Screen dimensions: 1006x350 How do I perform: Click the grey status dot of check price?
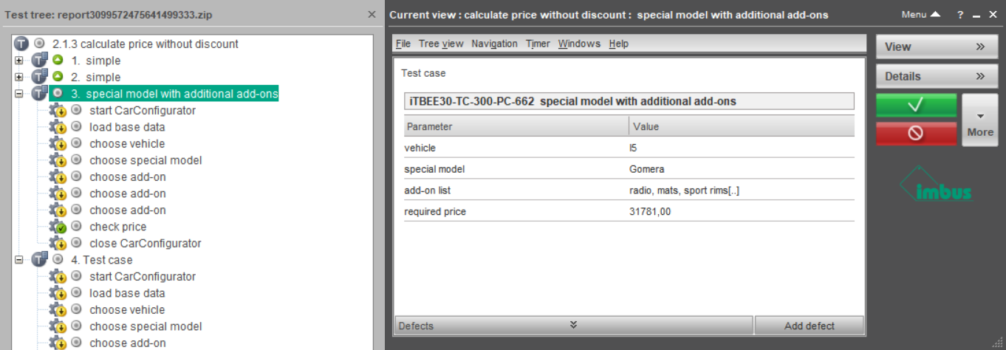click(x=76, y=226)
